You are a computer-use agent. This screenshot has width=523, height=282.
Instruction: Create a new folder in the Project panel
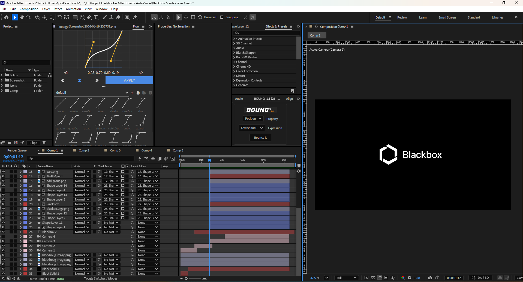[9, 142]
